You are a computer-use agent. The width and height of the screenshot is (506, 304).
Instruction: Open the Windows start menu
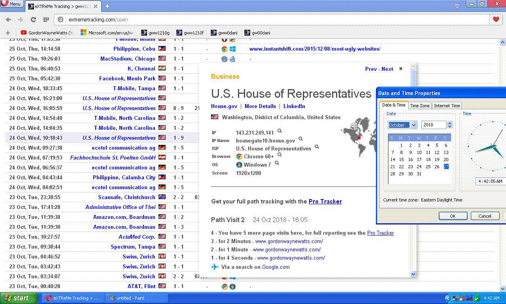point(19,298)
